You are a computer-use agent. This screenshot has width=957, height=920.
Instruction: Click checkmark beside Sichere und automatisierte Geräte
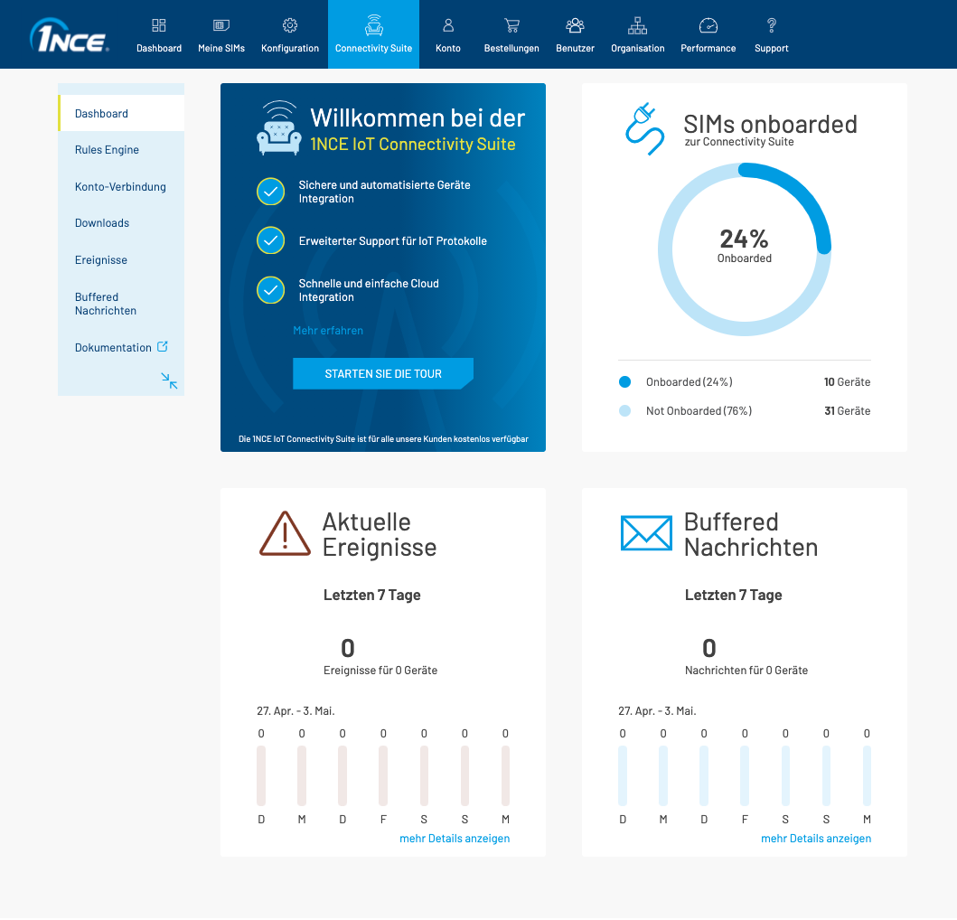[x=270, y=192]
